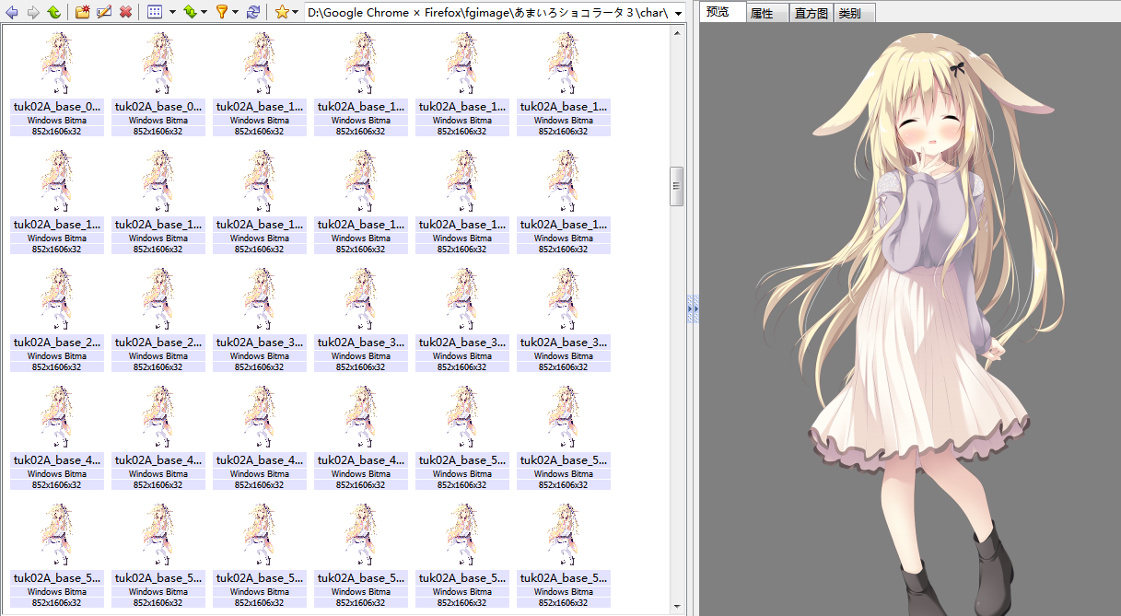
Task: Delete the selected file with red X
Action: coord(125,12)
